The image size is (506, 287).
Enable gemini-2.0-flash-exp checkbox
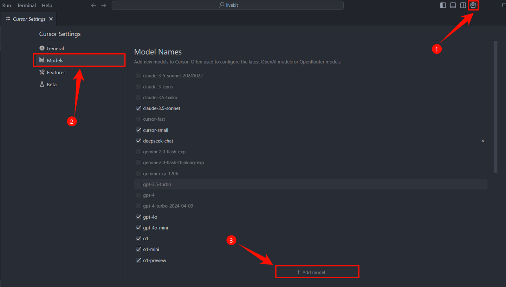(x=138, y=152)
